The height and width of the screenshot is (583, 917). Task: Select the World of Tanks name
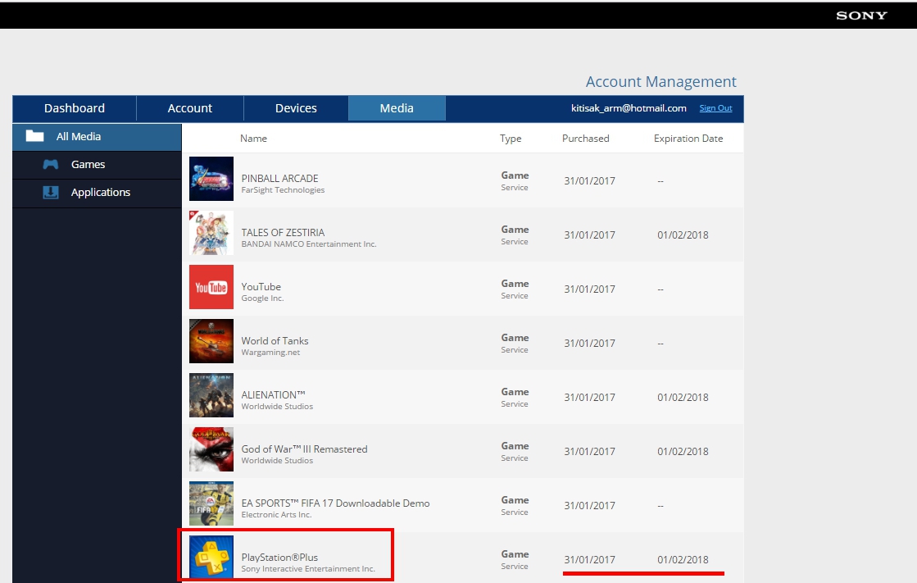(275, 340)
